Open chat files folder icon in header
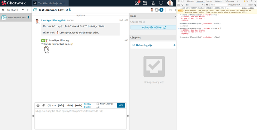 click(x=170, y=10)
